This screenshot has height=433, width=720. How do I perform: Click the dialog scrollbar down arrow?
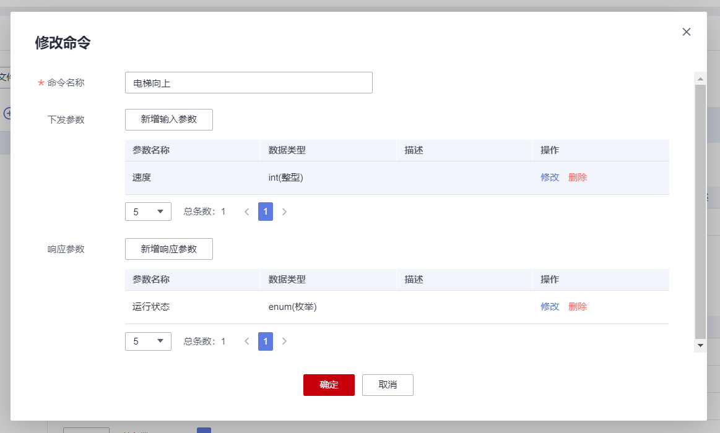pos(700,345)
